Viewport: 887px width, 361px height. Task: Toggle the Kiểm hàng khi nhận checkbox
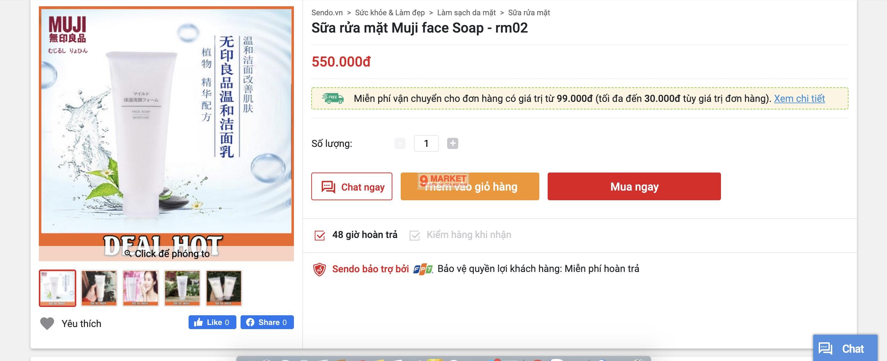[415, 235]
